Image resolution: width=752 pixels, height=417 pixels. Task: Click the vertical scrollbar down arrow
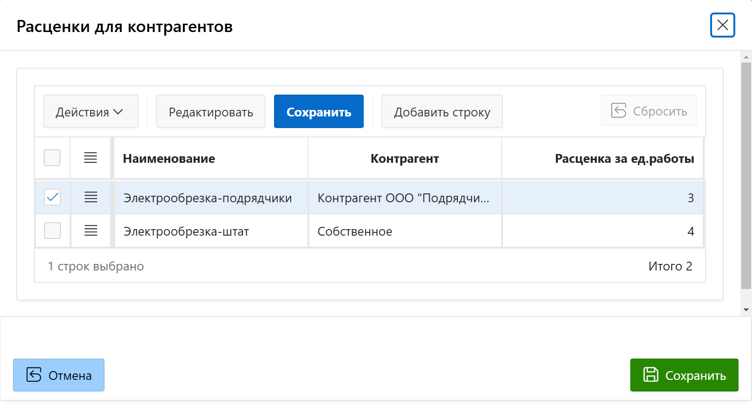coord(746,310)
